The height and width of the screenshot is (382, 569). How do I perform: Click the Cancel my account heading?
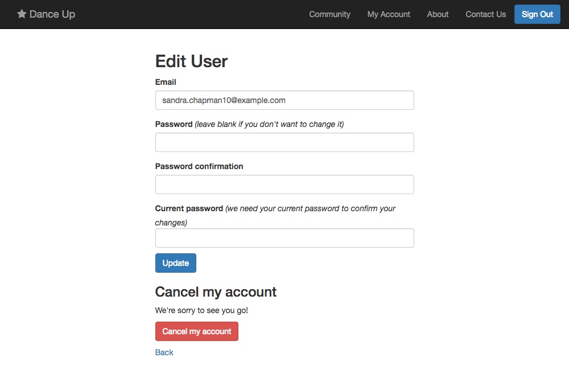216,291
